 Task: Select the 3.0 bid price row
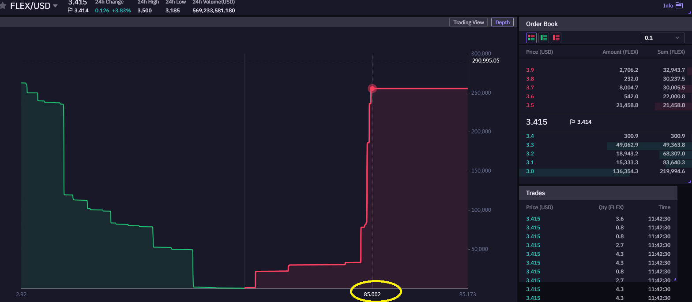[x=605, y=171]
